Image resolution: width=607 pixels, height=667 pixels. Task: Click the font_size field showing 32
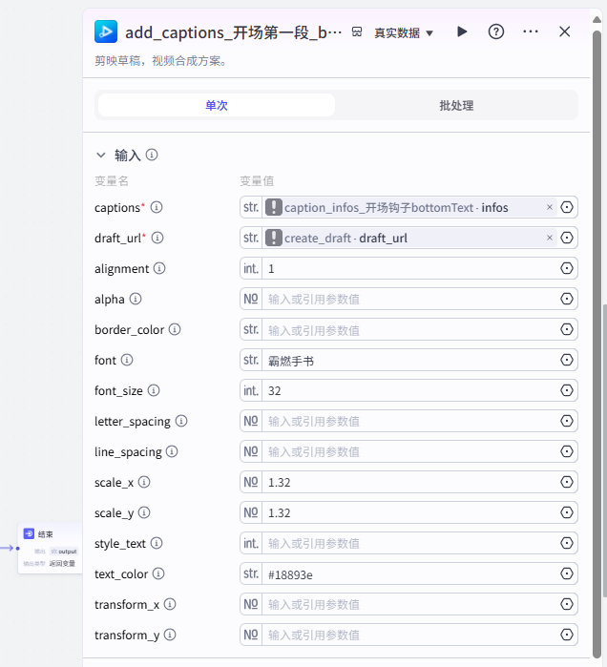point(410,390)
